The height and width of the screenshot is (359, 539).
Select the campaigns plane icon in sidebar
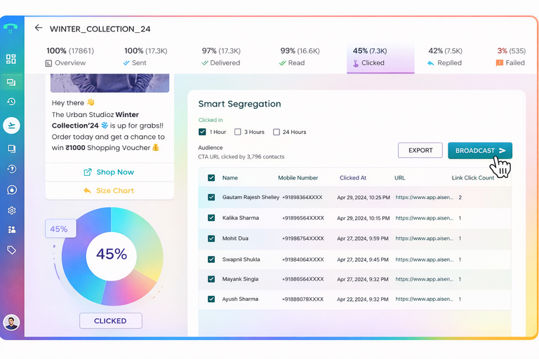11,126
